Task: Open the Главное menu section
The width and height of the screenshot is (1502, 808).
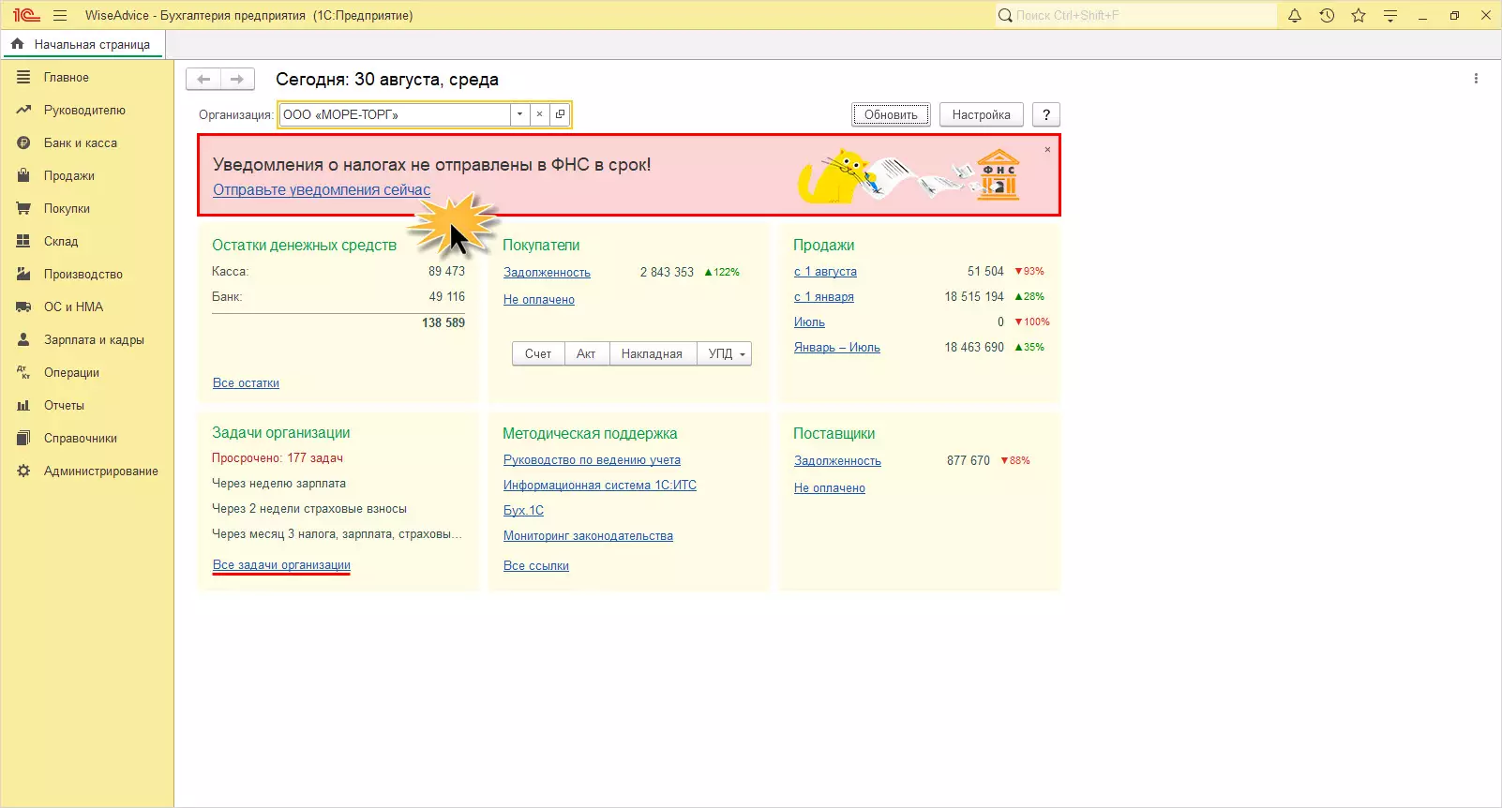Action: 67,78
